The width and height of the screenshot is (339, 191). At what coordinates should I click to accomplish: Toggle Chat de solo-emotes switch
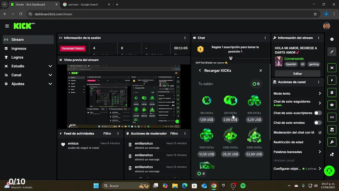(x=318, y=123)
